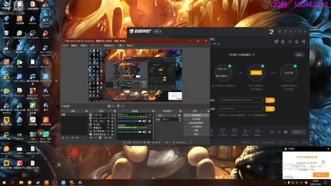Pop out the sources dock panel
331x186 pixels.
point(115,111)
